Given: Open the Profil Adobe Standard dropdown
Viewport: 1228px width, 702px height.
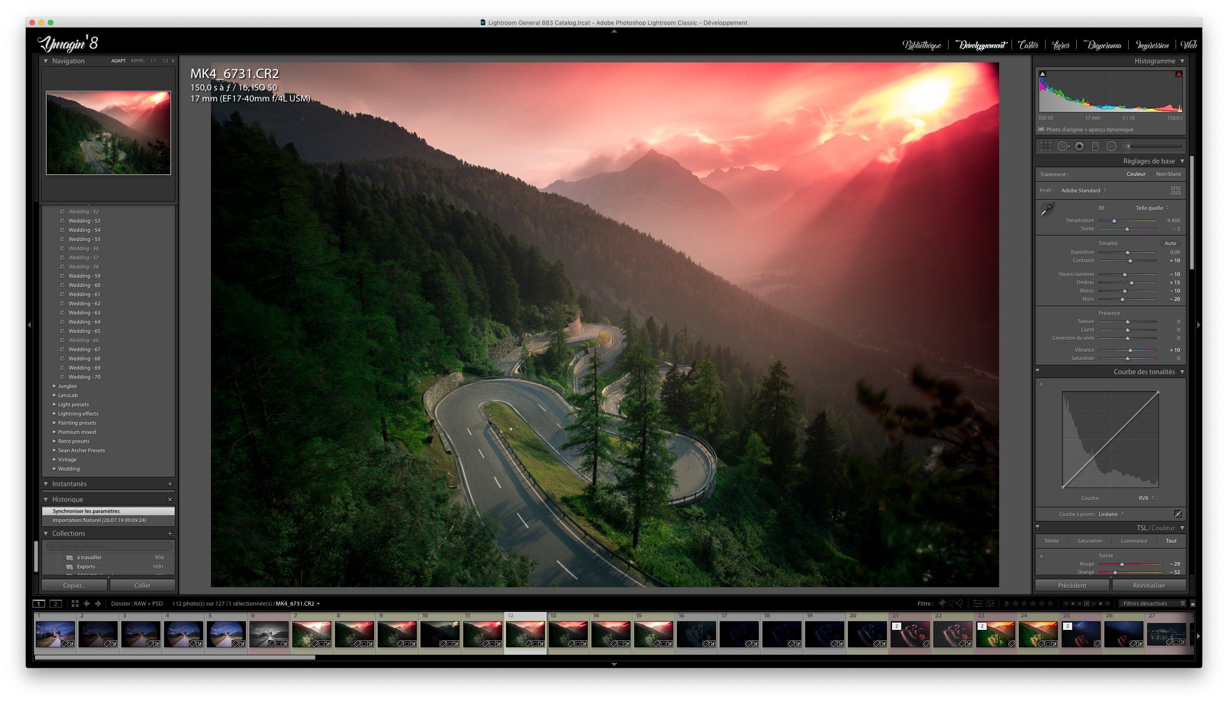Looking at the screenshot, I should (1083, 191).
